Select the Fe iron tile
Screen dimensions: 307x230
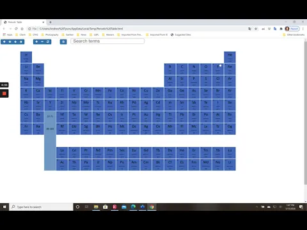110,93
